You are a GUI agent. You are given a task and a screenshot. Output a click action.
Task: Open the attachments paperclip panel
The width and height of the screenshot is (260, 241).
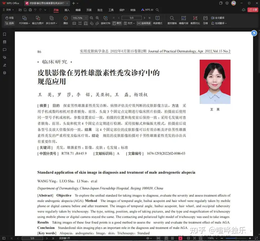pos(5,57)
